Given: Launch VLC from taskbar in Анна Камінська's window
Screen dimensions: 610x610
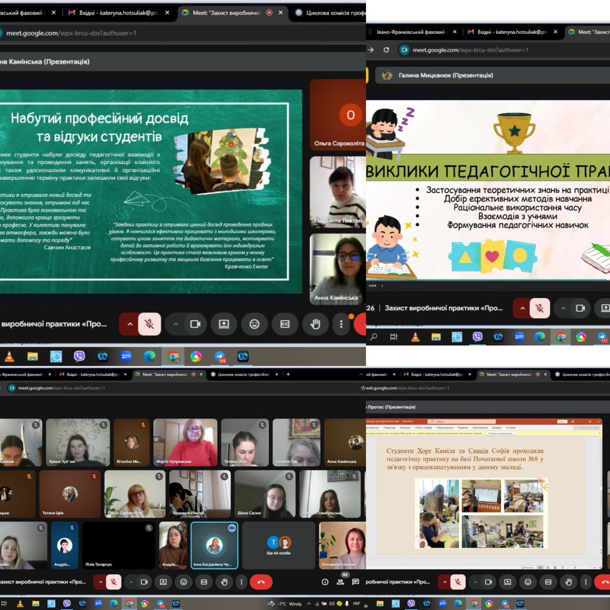Looking at the screenshot, I should pos(9,356).
